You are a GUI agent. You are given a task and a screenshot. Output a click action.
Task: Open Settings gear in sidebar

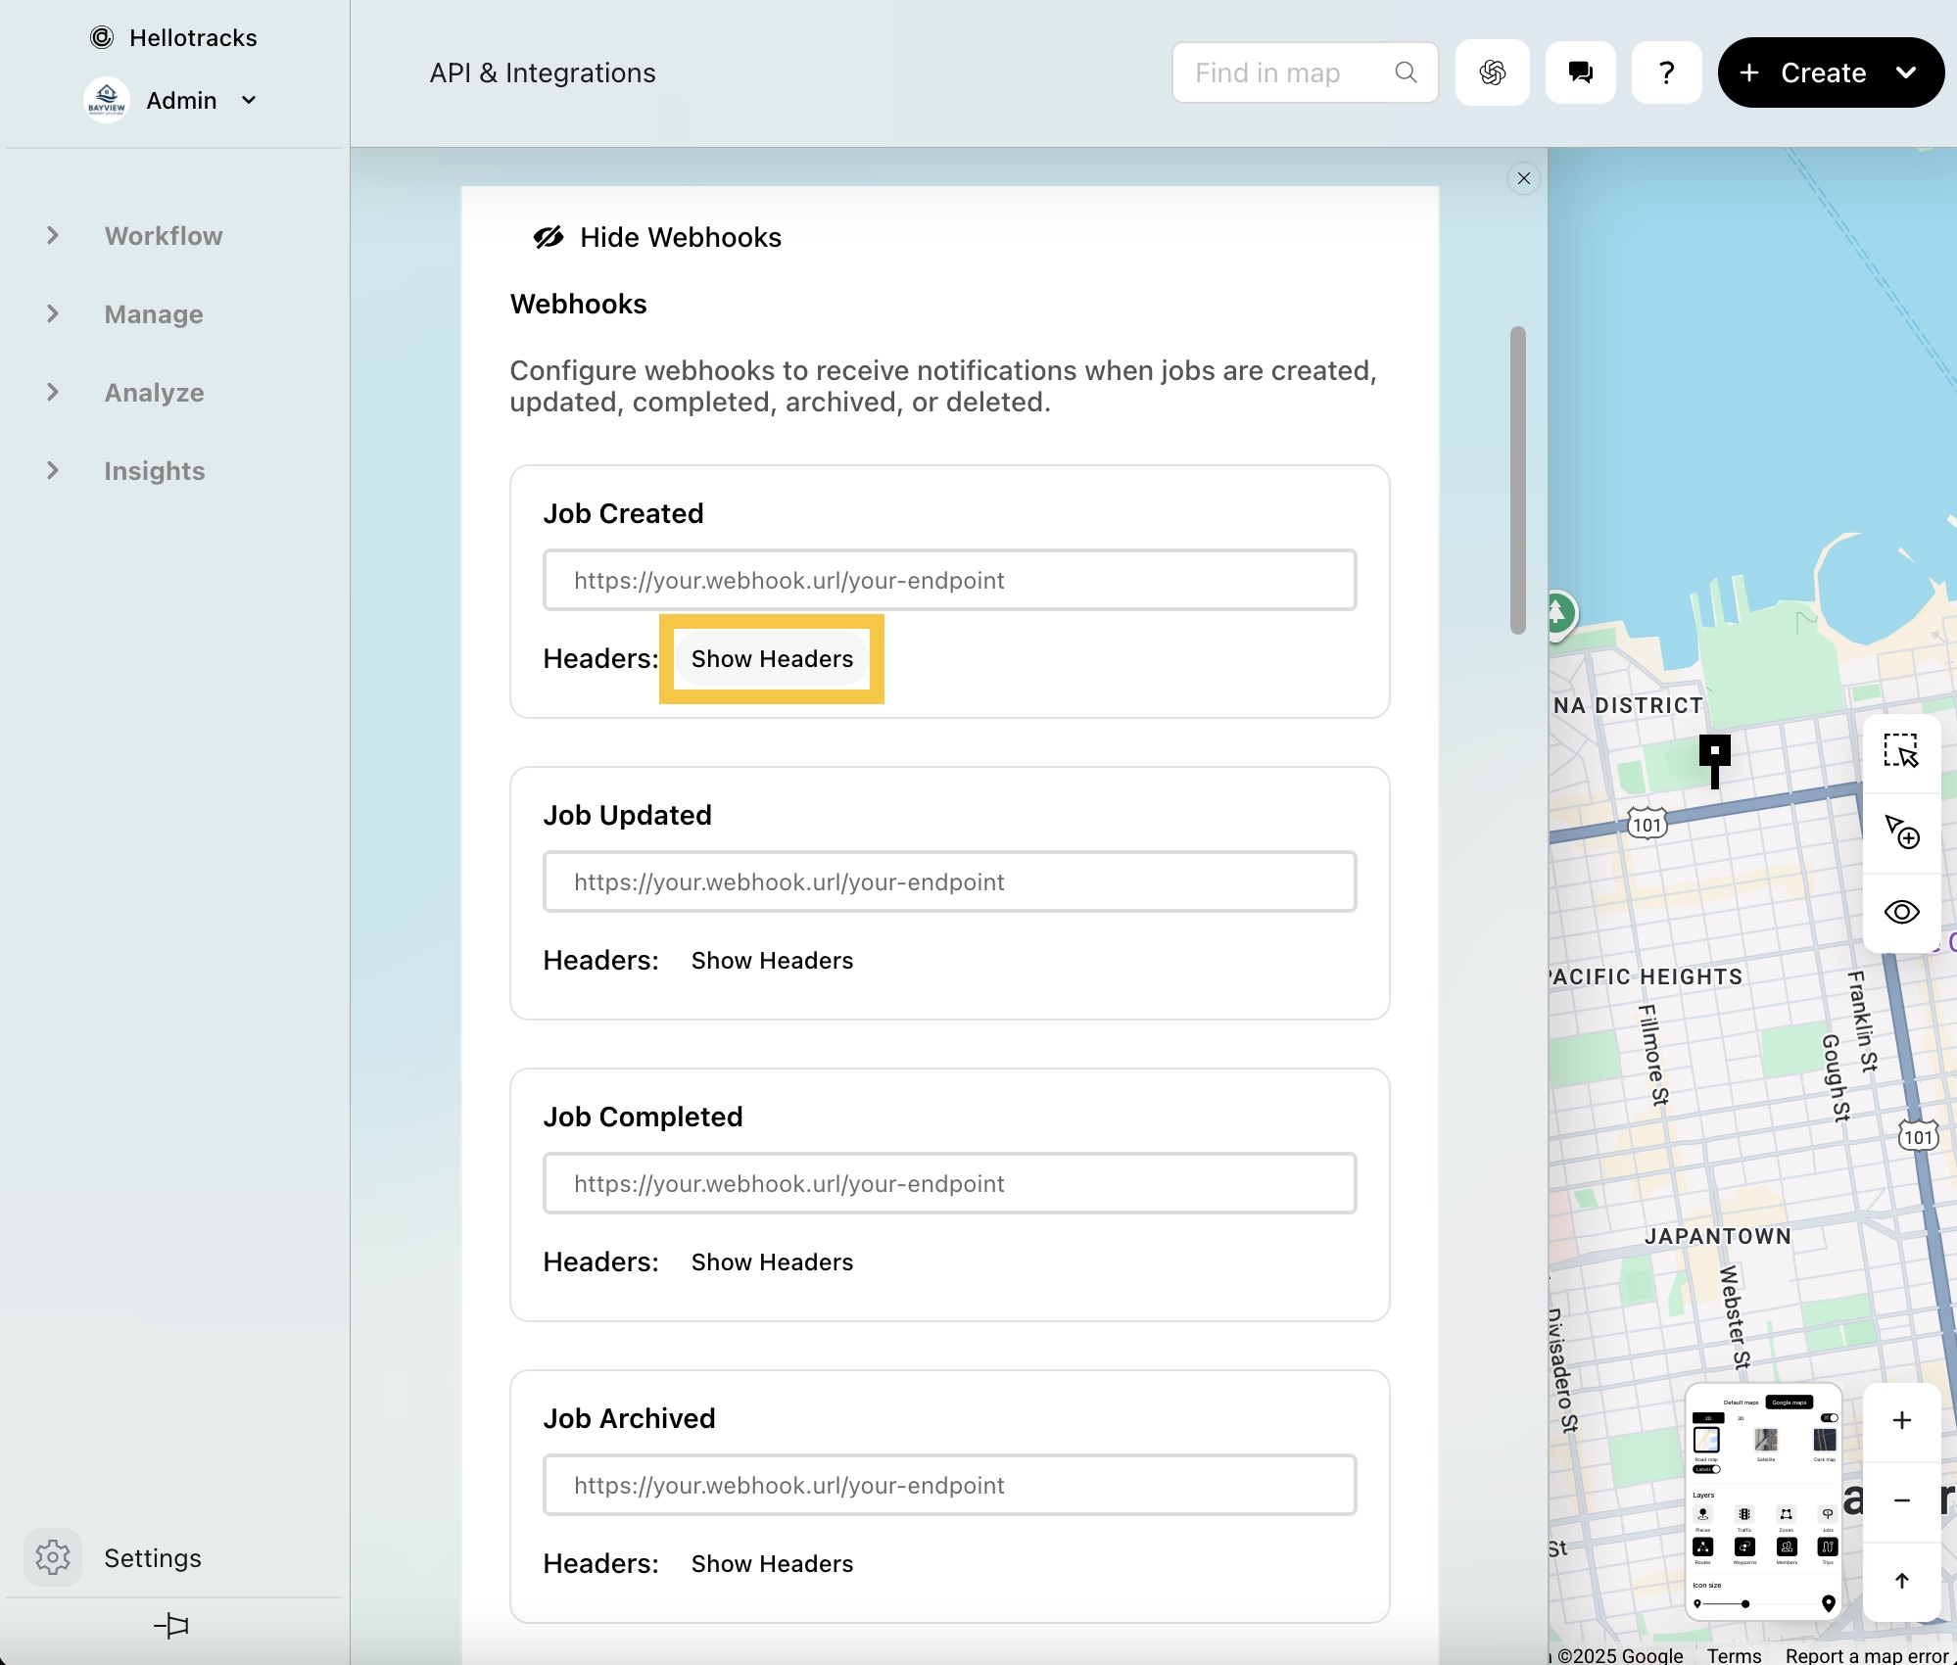click(x=53, y=1557)
